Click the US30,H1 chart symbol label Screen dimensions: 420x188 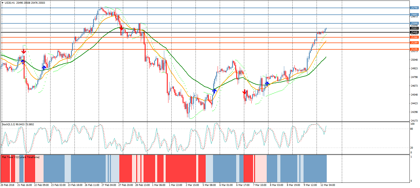tap(10, 3)
